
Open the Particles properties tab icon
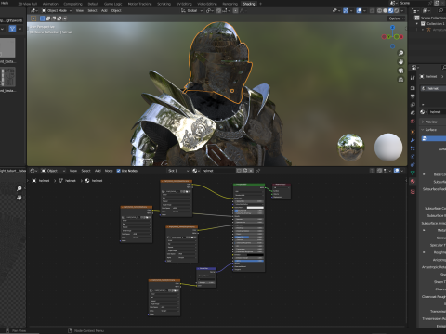413,148
